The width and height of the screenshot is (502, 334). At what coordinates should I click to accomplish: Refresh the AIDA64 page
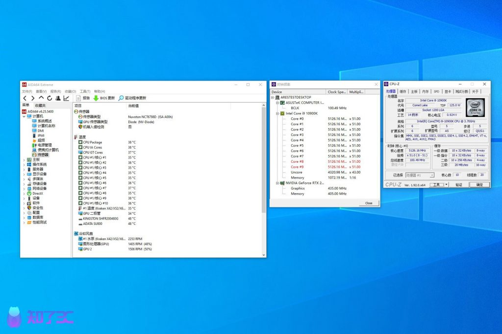click(50, 98)
